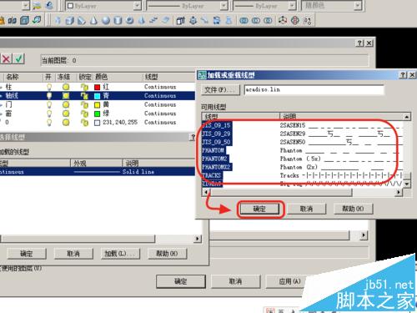417x313 pixels.
Task: Toggle on/off lightbulb for 柱 layer
Action: coord(49,87)
